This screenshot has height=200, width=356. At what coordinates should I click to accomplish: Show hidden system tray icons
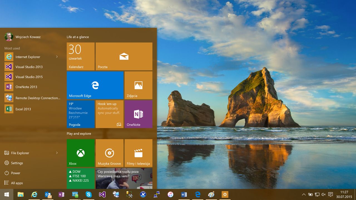304,194
